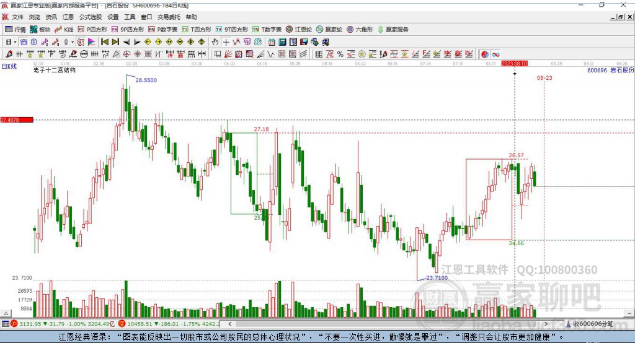635x343 pixels.
Task: Restore the inner chart window
Action: coord(621,17)
